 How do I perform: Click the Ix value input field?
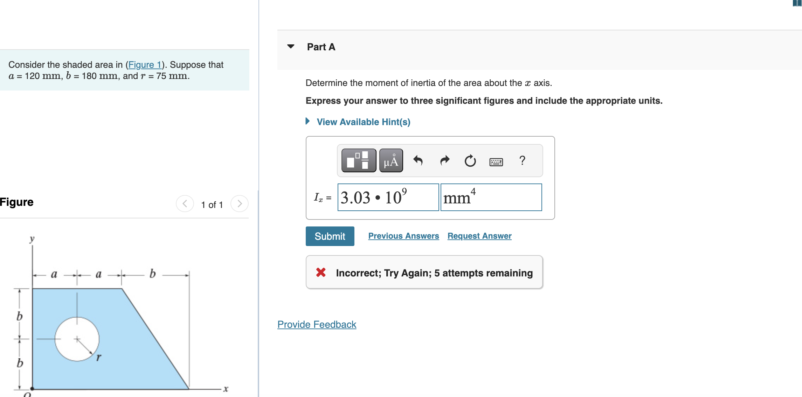387,197
